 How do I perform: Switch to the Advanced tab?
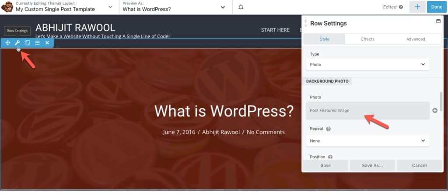[x=416, y=39]
